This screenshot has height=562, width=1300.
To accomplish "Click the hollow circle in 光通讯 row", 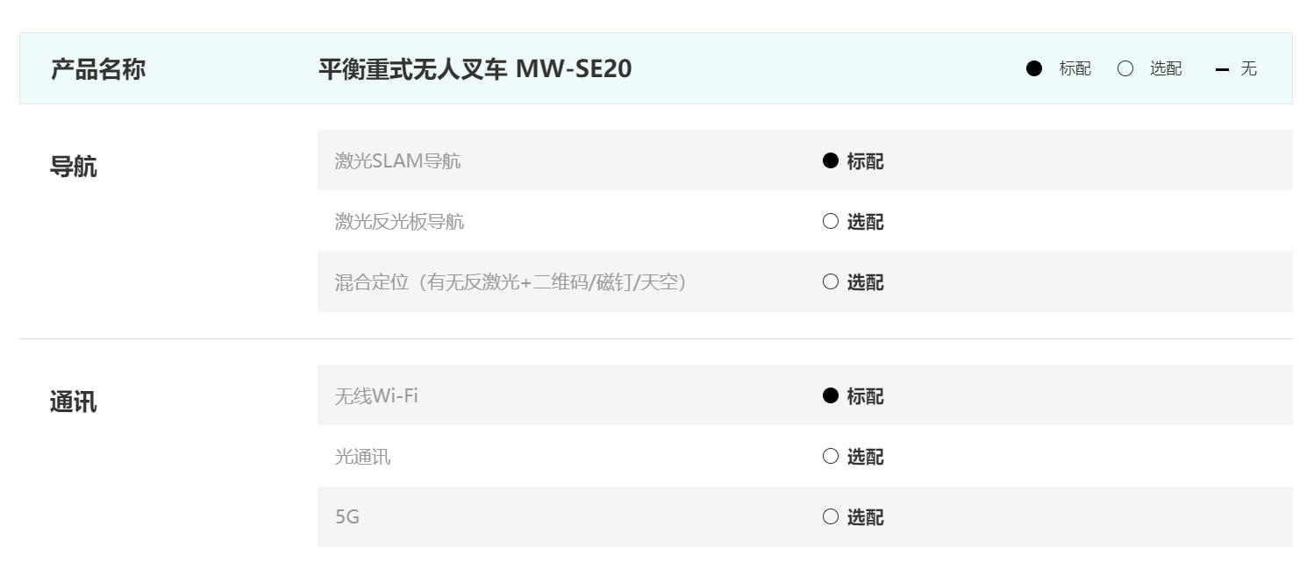I will click(831, 457).
